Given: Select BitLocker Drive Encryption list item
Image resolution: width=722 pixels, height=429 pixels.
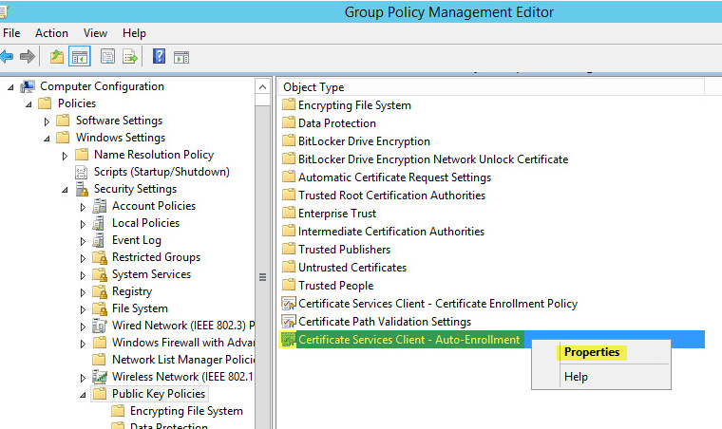Looking at the screenshot, I should pyautogui.click(x=364, y=141).
